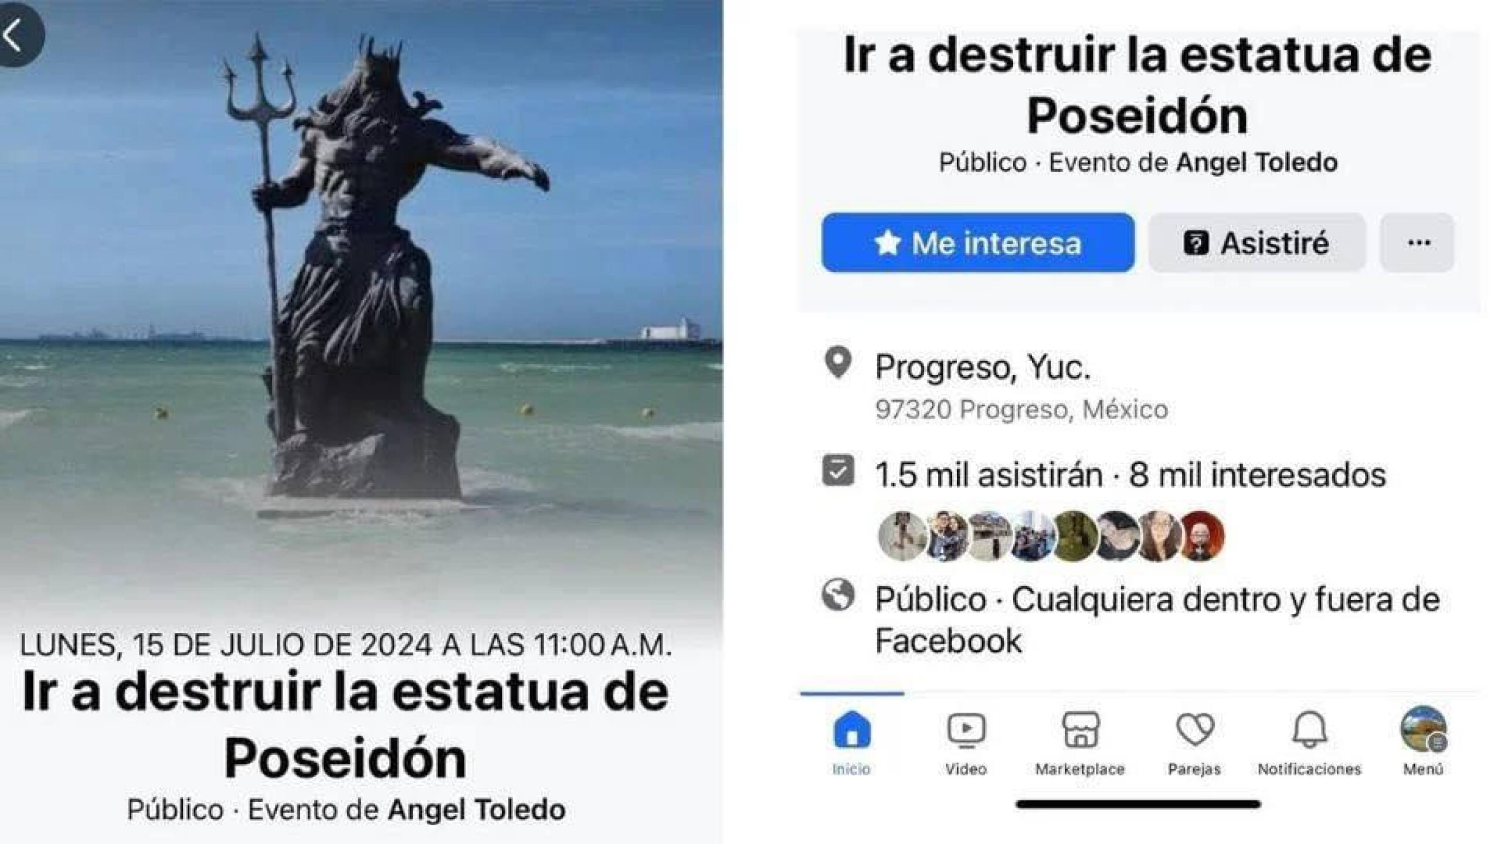Expand the three-dots more options button
Viewport: 1501px width, 844px height.
pos(1418,243)
